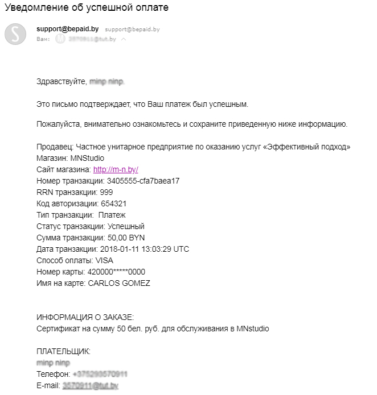Click the transaction date 2018-01-11 13:03:29 UTC
The image size is (377, 395).
pyautogui.click(x=145, y=249)
